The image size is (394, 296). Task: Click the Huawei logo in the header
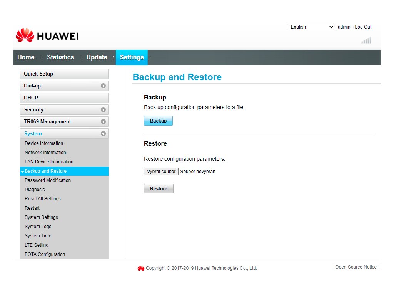click(47, 36)
